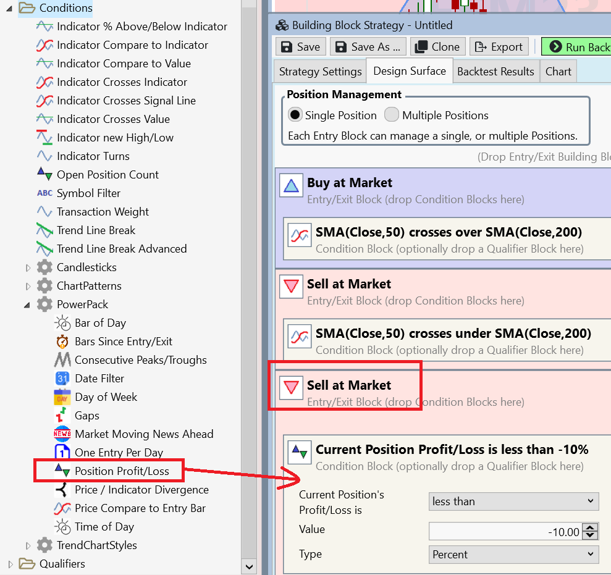Select the Consecutive Peaks/Troughs icon

[62, 360]
